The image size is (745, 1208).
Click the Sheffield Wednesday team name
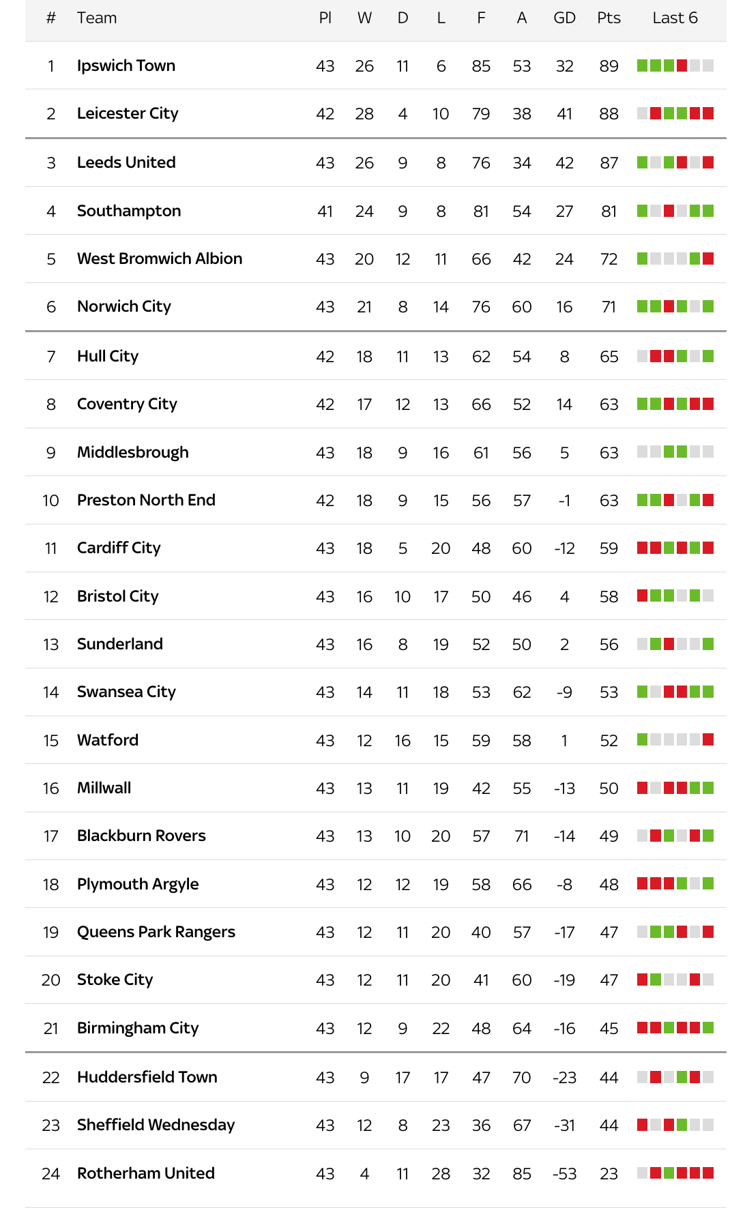coord(156,1125)
